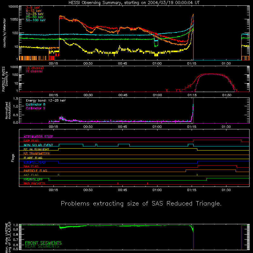
Task: Click the vertical Flags axis label
Action: 13,158
